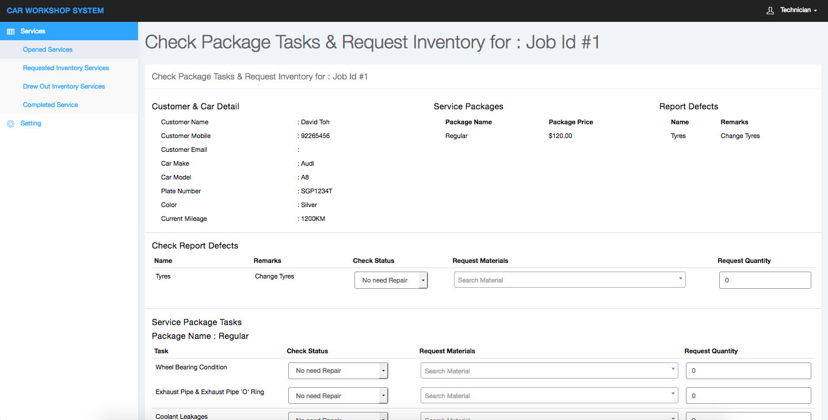Expand Search Material dropdown for Tyres defect
Viewport: 828px width, 420px height.
click(x=569, y=280)
